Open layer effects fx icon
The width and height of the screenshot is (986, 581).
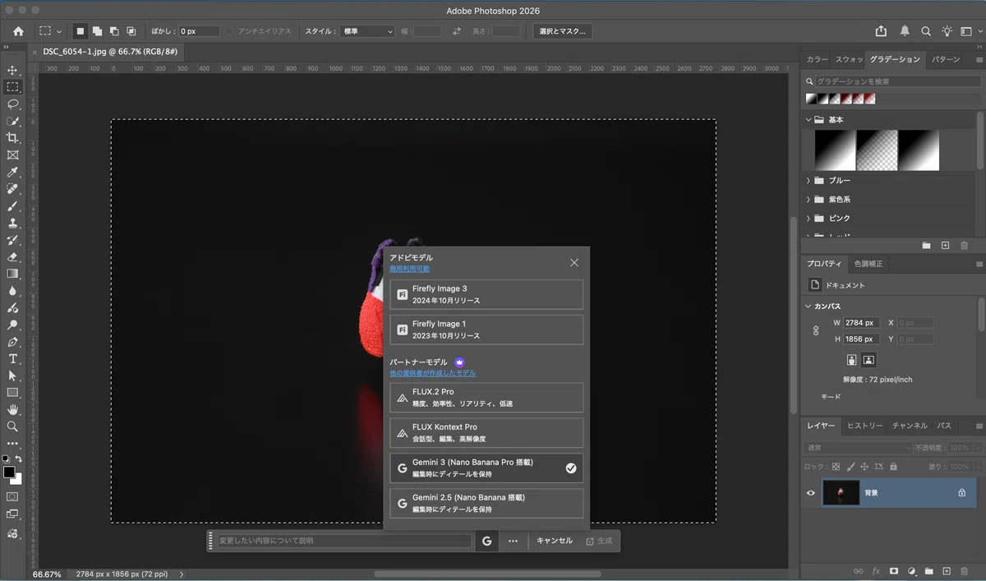[876, 570]
